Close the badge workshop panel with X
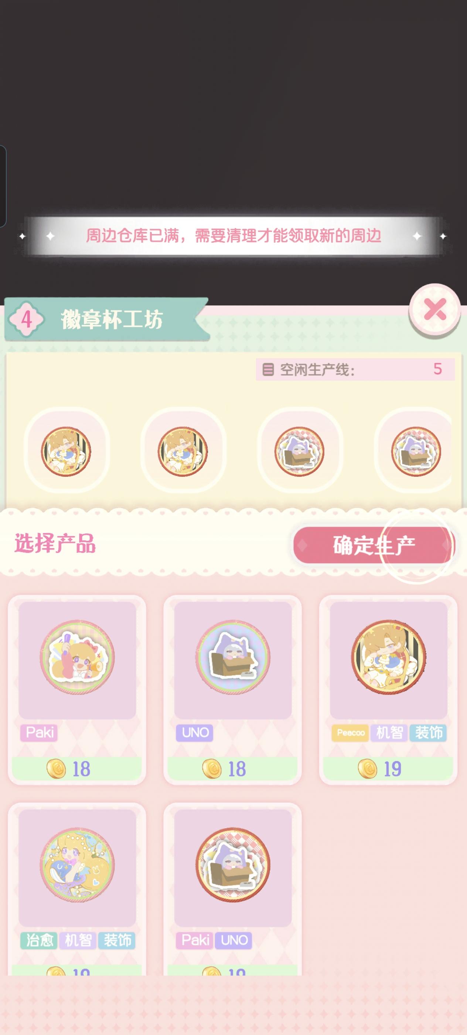 [435, 310]
